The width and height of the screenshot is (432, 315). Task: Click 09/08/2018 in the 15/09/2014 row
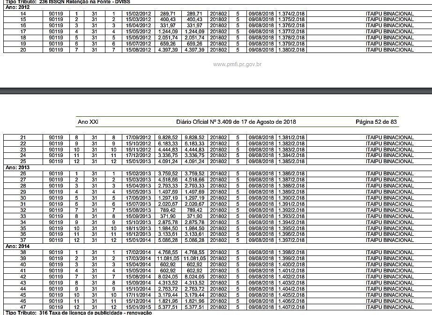point(261,283)
